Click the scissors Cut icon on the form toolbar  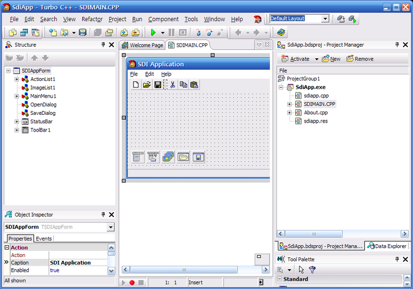pos(172,85)
